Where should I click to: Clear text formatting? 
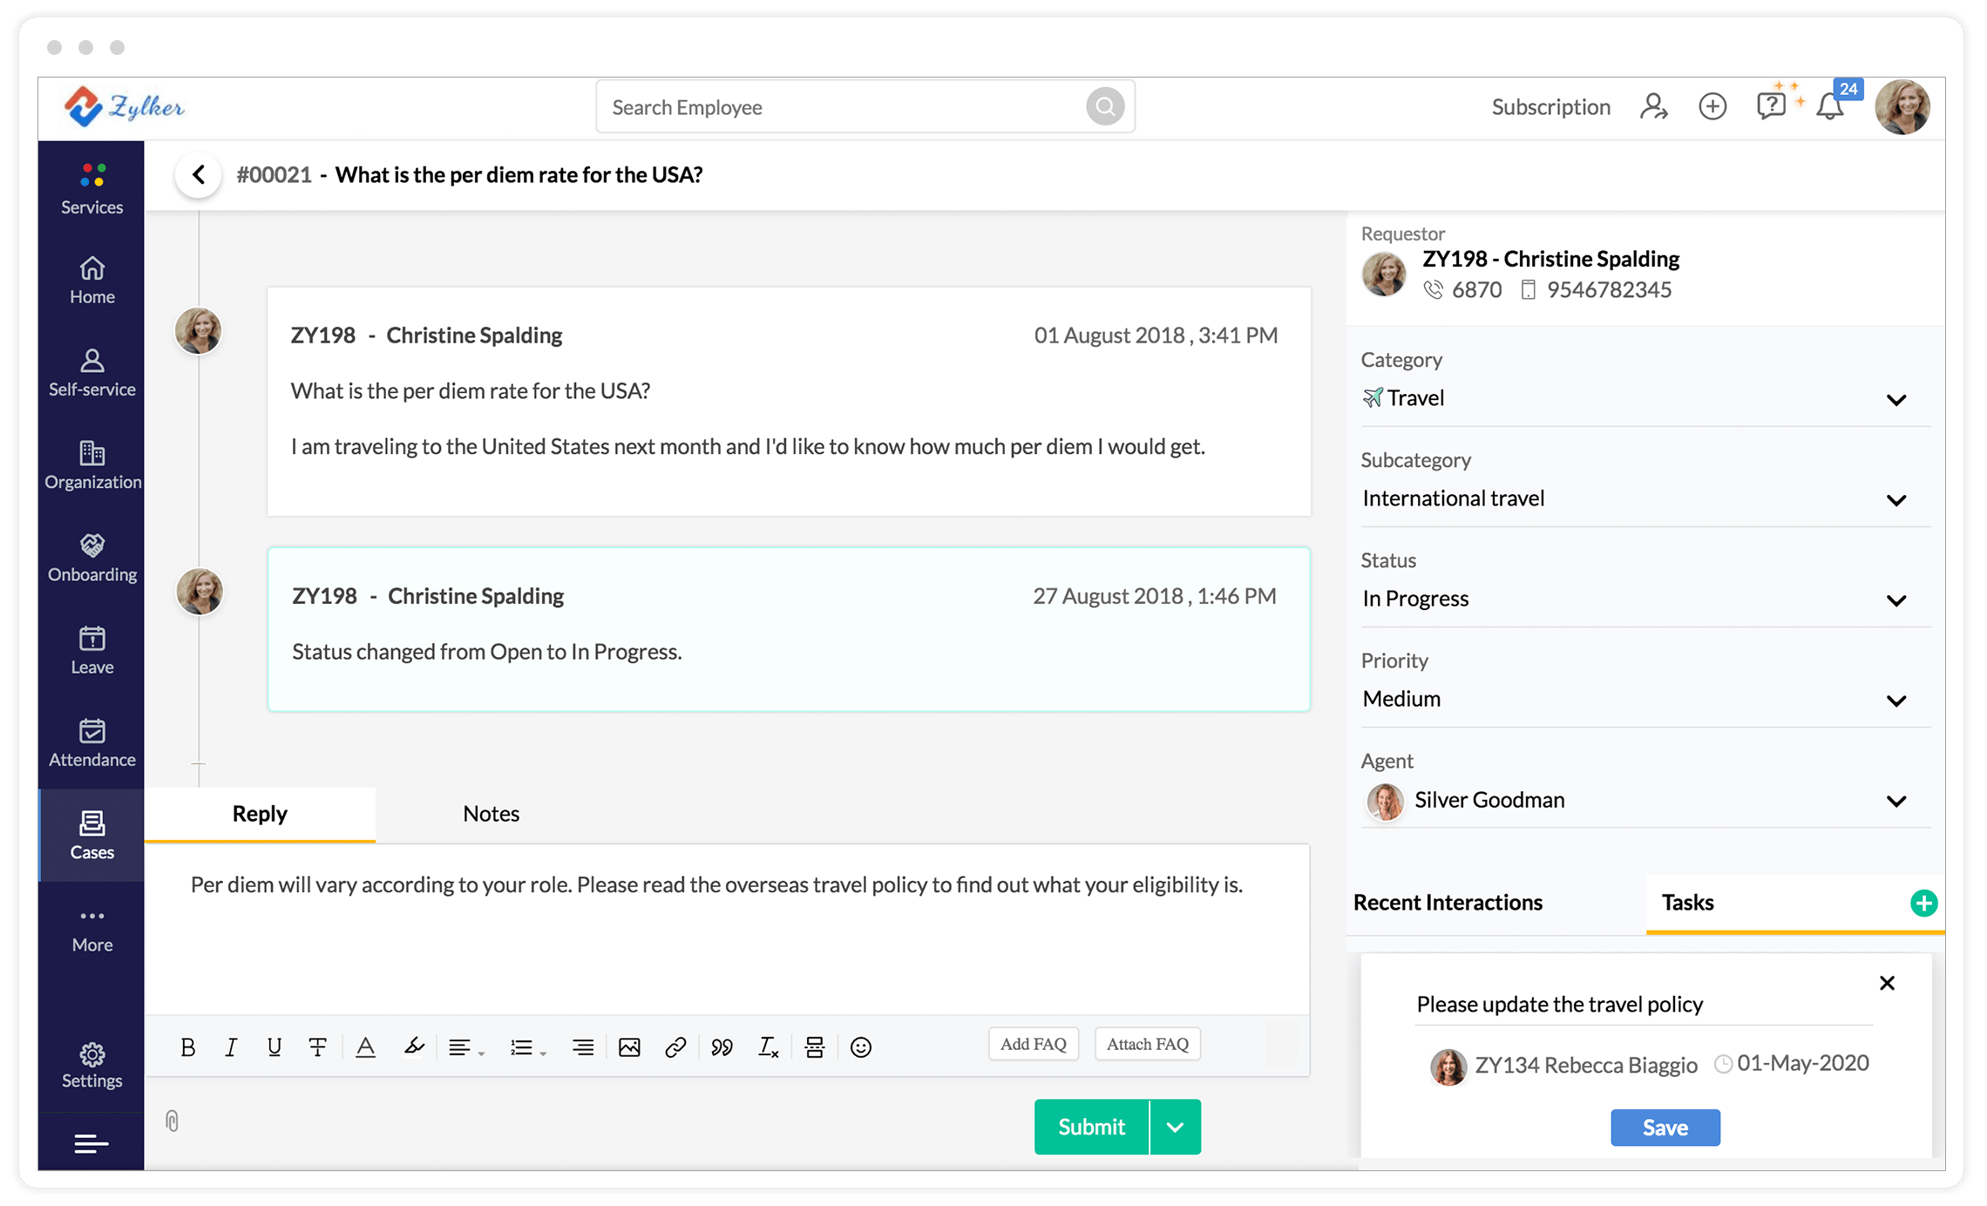(768, 1047)
